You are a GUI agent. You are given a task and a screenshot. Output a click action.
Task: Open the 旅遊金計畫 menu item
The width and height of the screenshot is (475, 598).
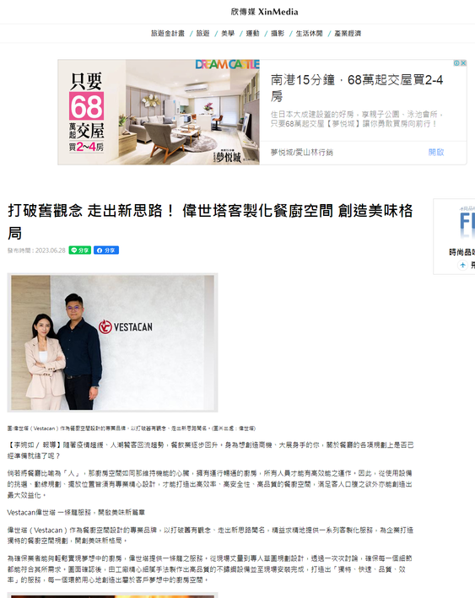(x=168, y=34)
